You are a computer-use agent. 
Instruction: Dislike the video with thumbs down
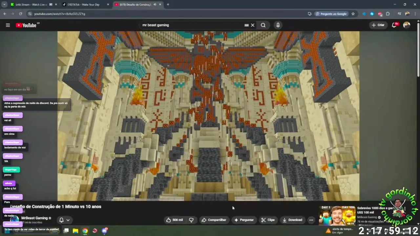[191, 220]
